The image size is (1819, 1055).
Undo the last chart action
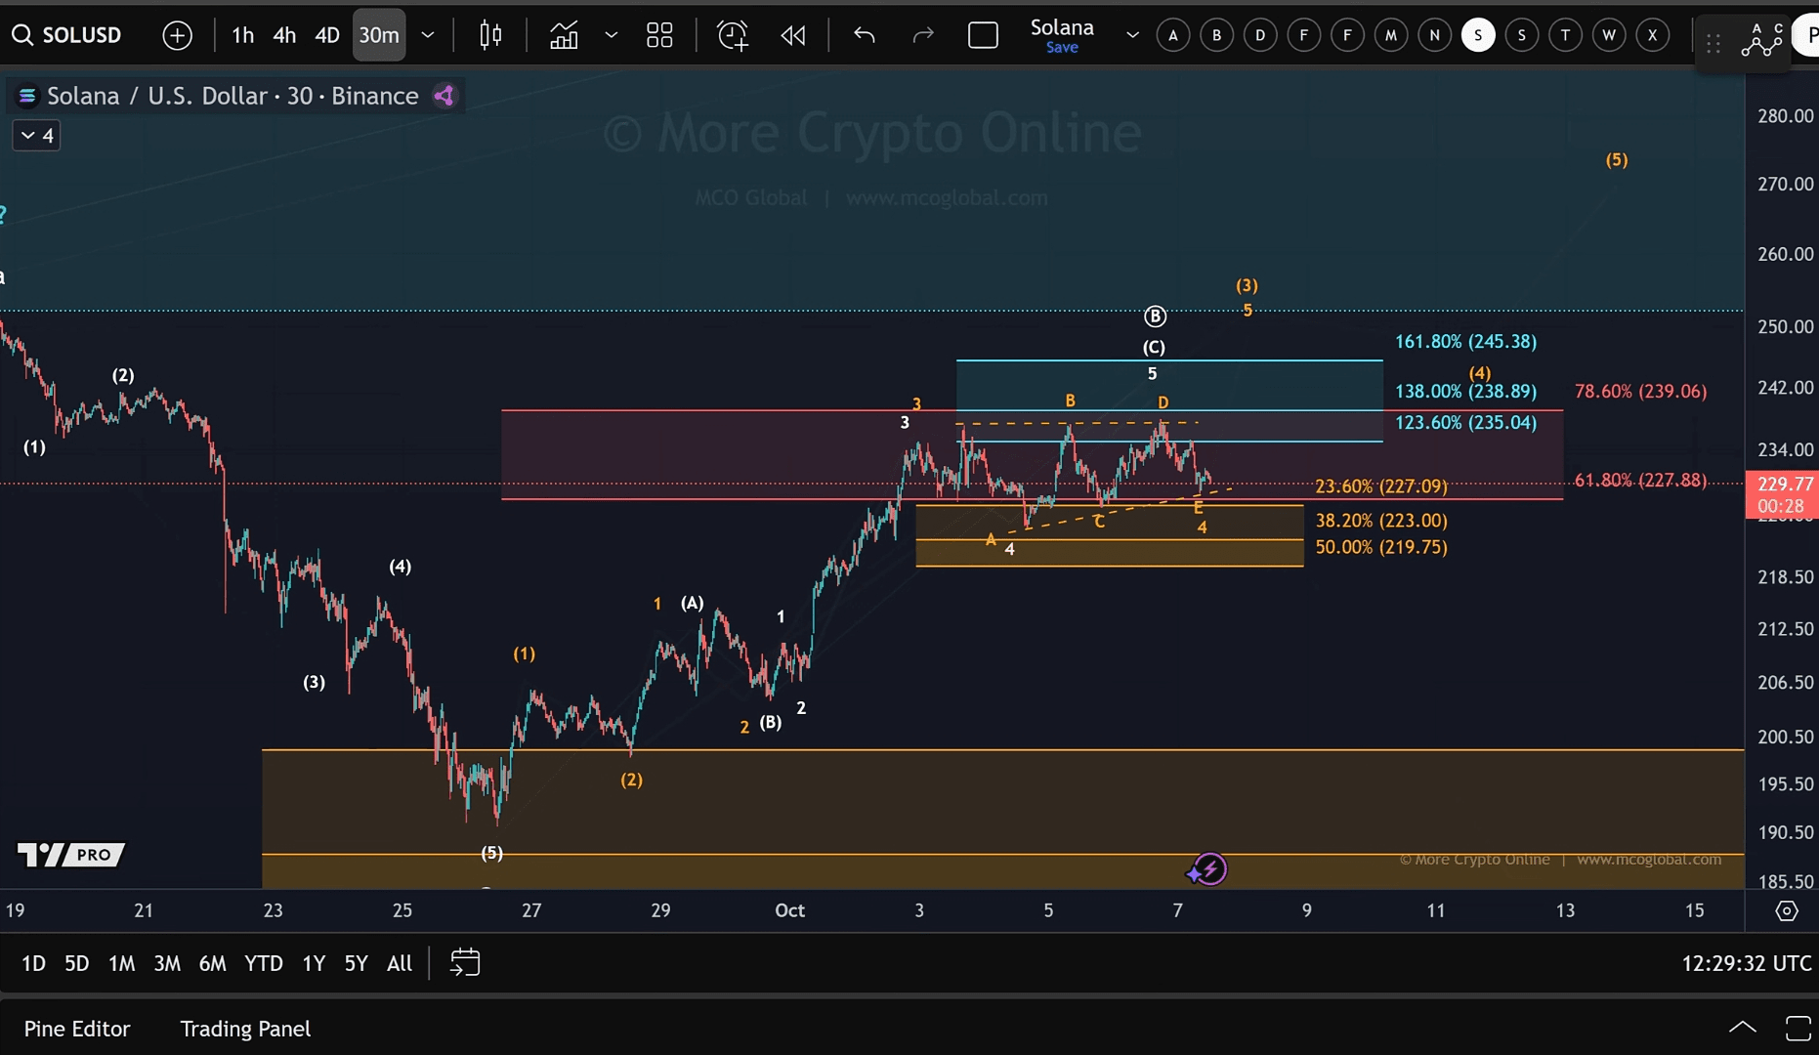[x=864, y=36]
